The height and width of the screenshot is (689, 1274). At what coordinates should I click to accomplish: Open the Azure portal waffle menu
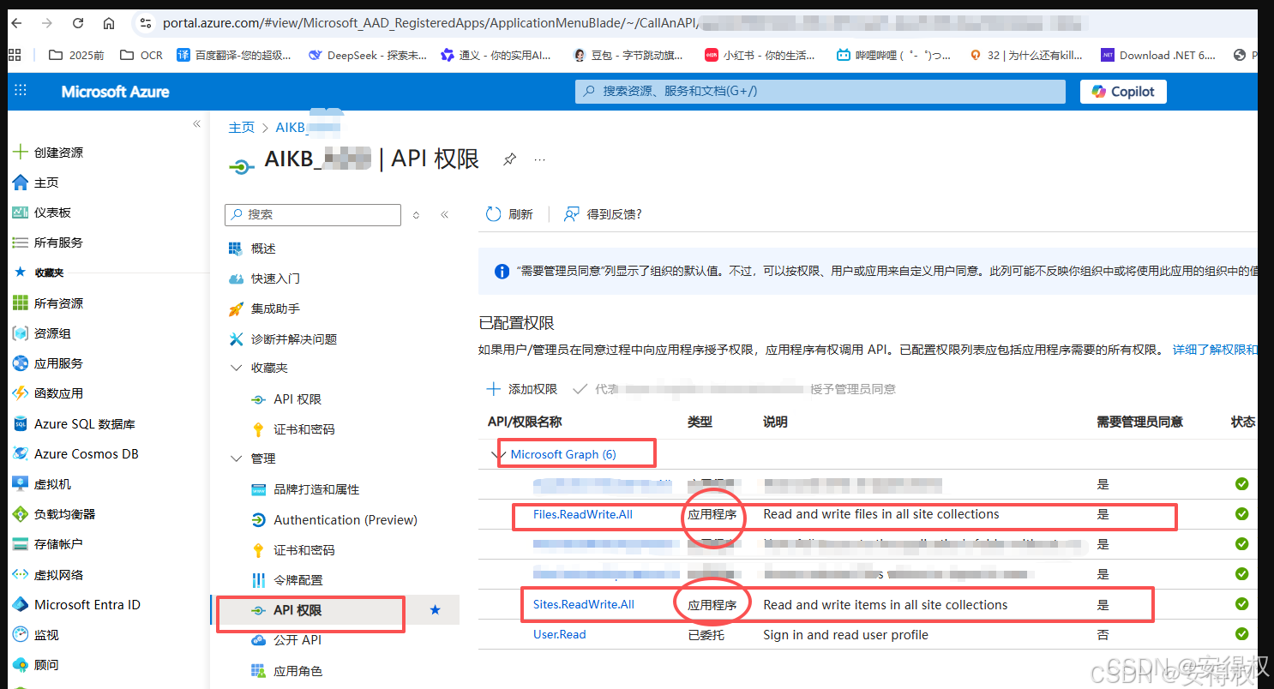(21, 91)
